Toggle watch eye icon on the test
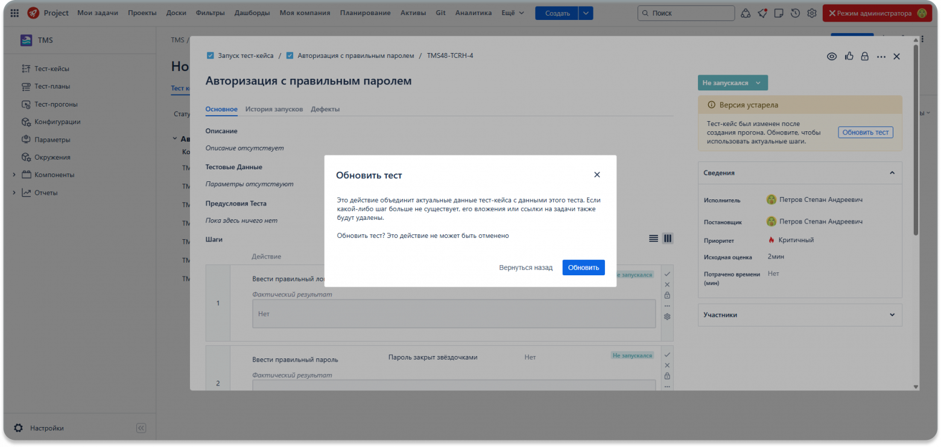The height and width of the screenshot is (447, 941). click(832, 56)
